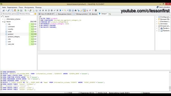Open the Поиск menu
The width and height of the screenshot is (171, 96).
tap(21, 7)
